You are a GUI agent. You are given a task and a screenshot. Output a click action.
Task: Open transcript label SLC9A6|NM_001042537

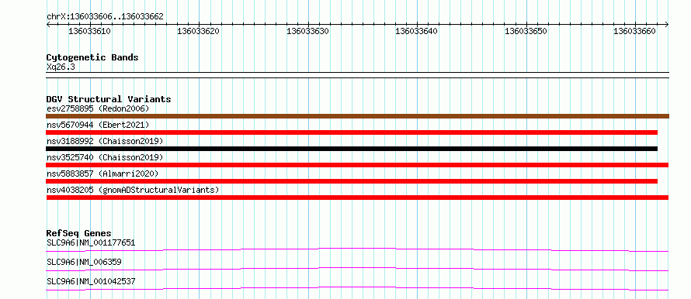91,281
